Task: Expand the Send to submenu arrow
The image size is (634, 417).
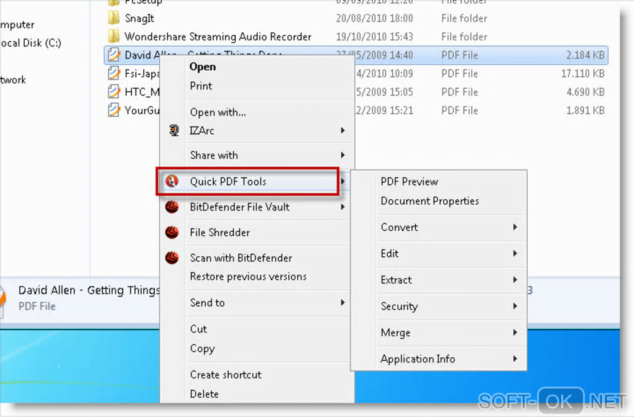Action: click(x=342, y=303)
